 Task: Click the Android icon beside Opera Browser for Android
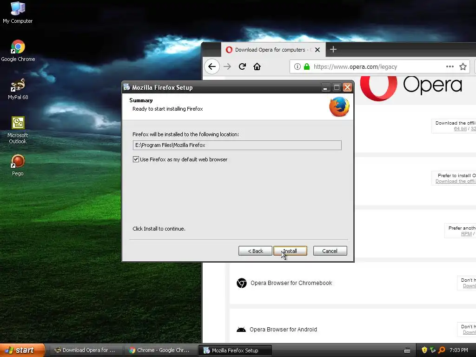241,330
